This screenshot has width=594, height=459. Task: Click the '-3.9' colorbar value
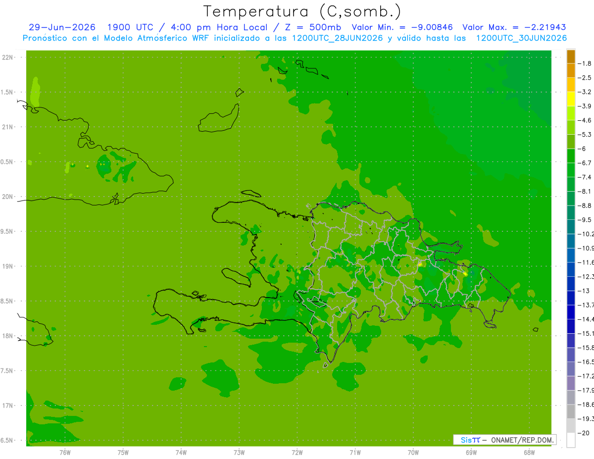point(585,106)
